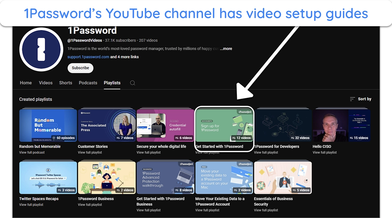Open the support.1password.com link
392x218 pixels.
click(x=88, y=57)
